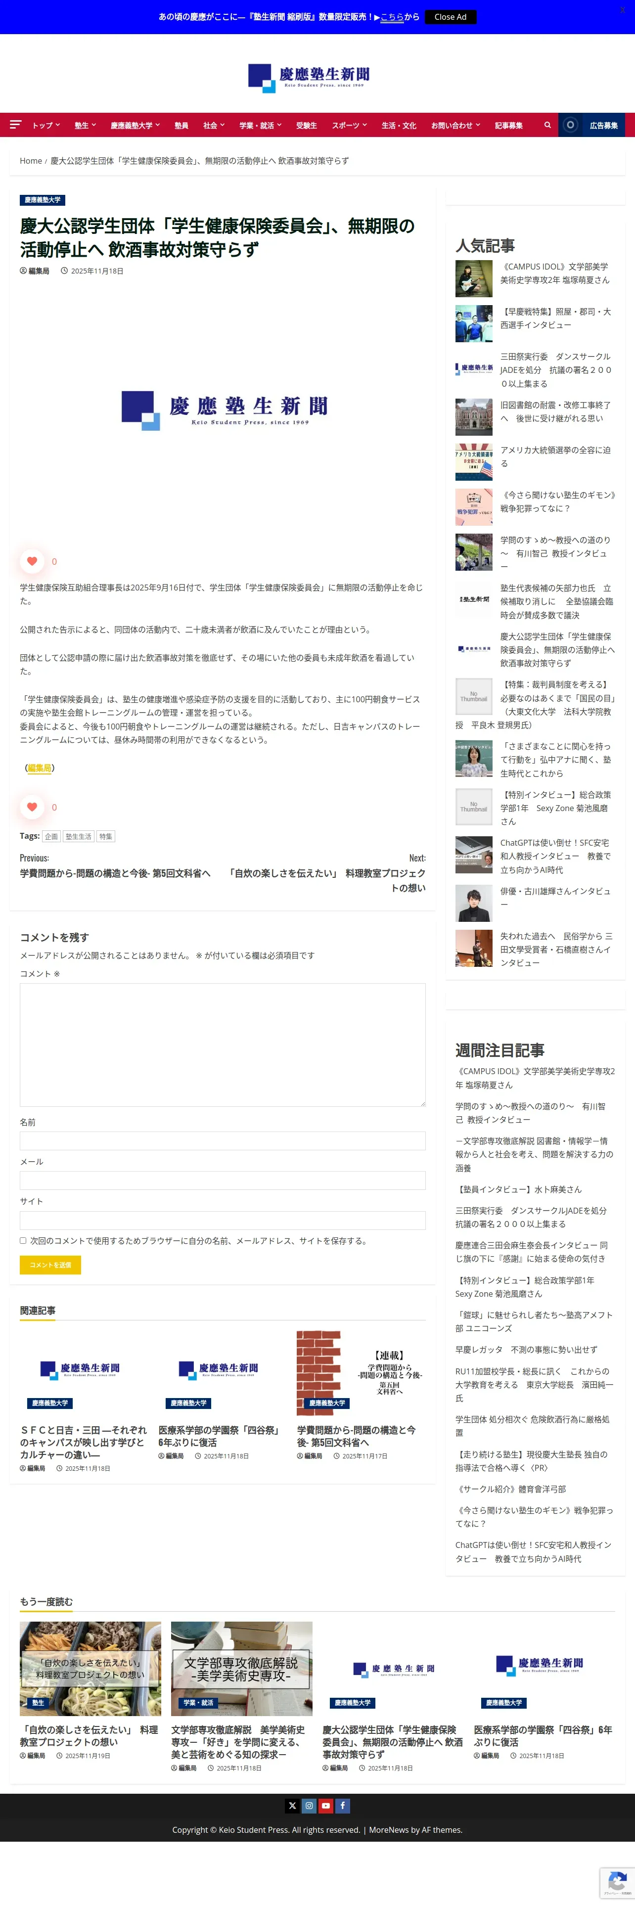635x1905 pixels.
Task: Click the Keio Student Press header logo
Action: coord(309,77)
